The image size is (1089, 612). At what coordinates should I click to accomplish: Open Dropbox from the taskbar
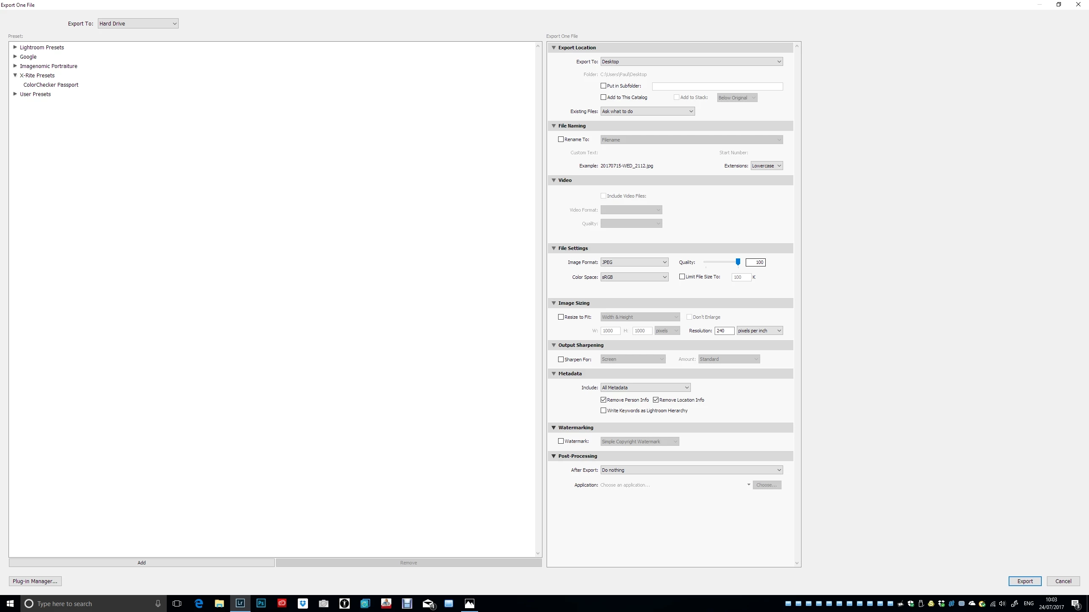pyautogui.click(x=302, y=603)
